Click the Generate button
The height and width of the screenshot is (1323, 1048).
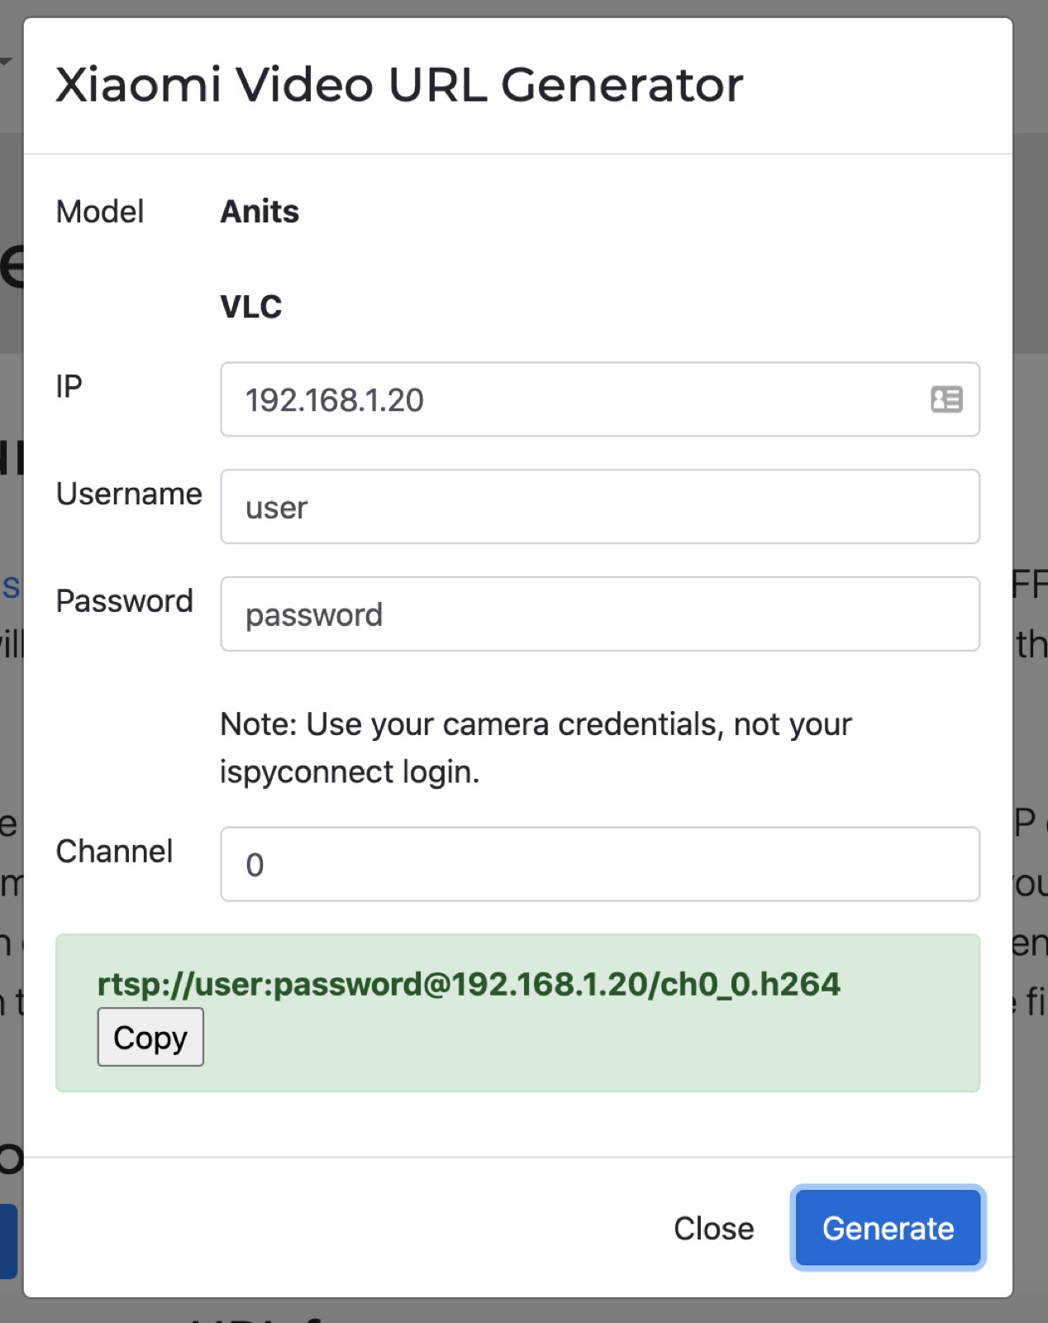pyautogui.click(x=888, y=1229)
